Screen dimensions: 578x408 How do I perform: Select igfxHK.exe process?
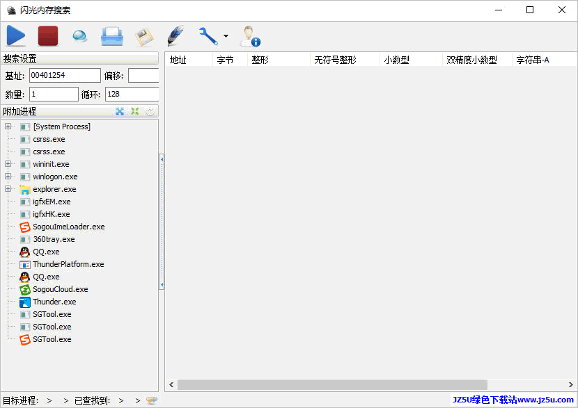click(x=52, y=214)
